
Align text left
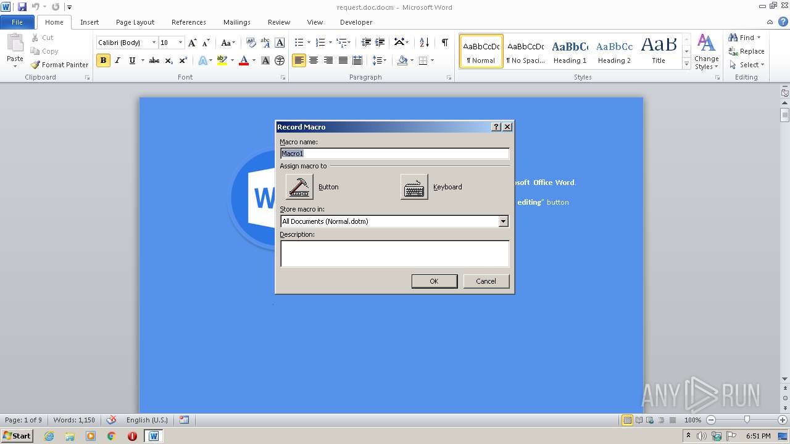pyautogui.click(x=299, y=60)
